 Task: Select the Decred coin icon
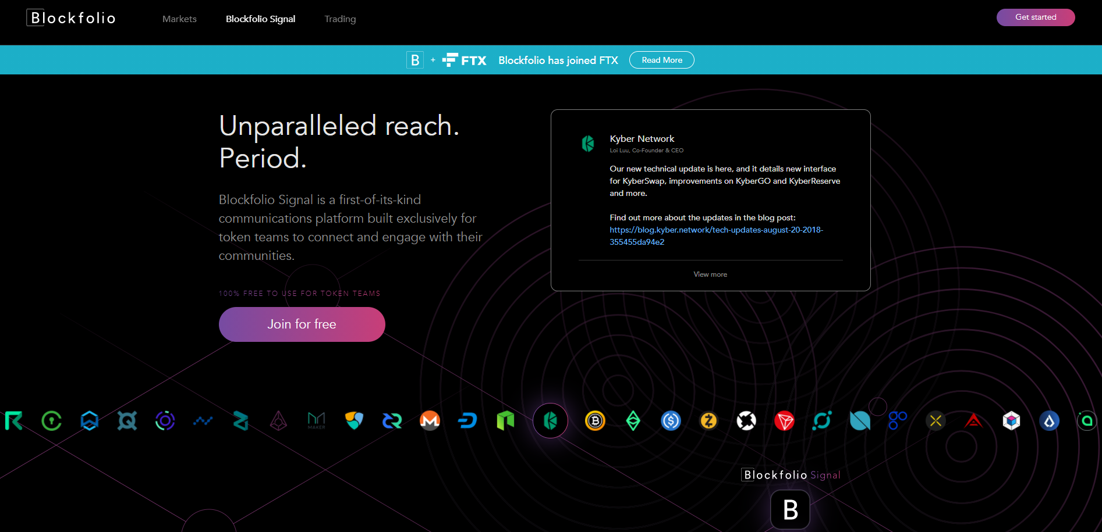392,420
